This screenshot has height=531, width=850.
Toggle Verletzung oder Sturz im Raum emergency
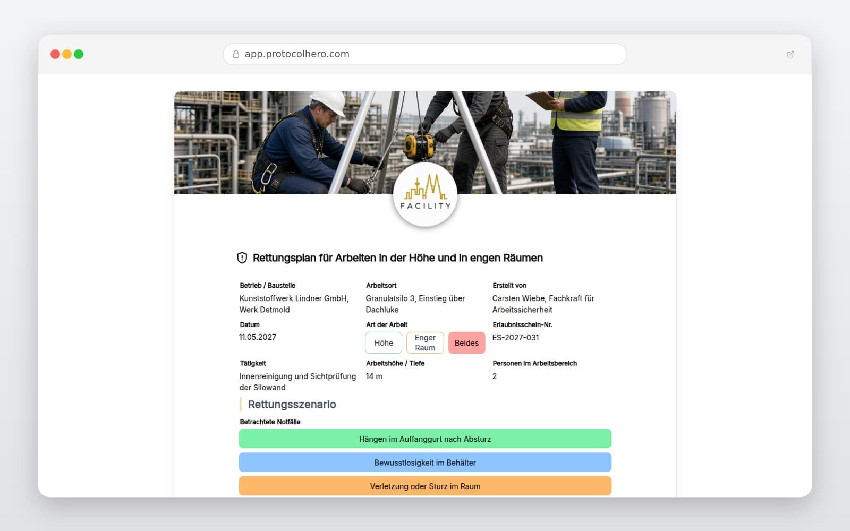(x=425, y=486)
